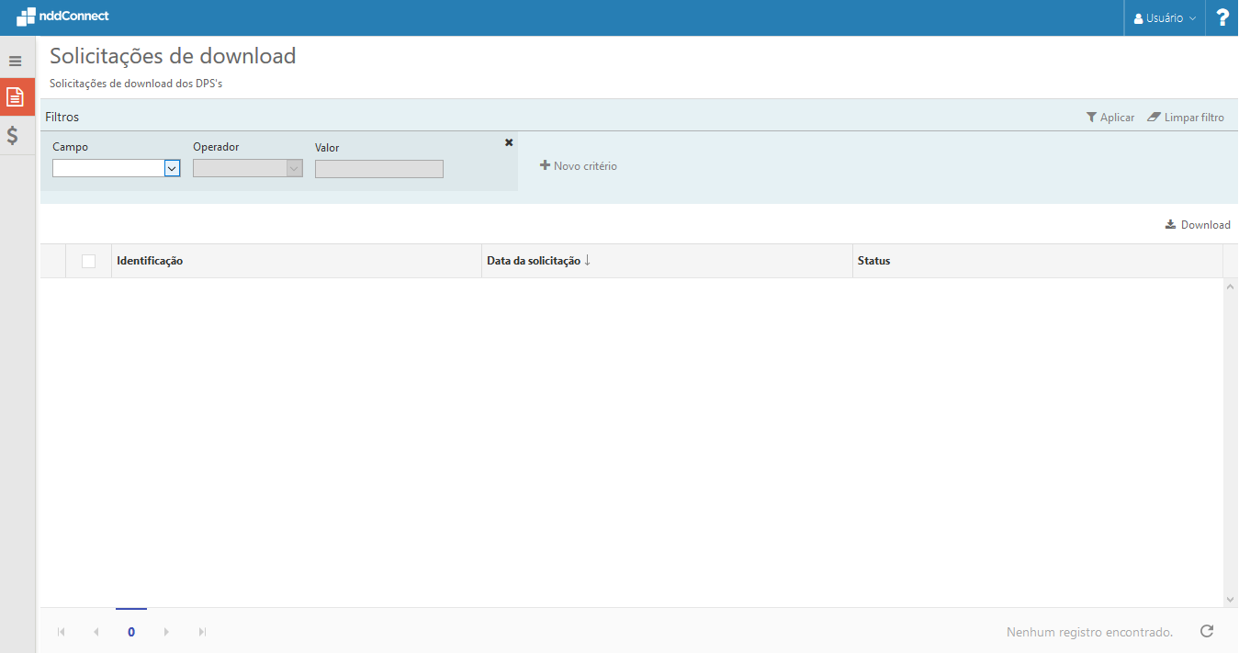Add a new filter with Novo critério

[x=579, y=166]
